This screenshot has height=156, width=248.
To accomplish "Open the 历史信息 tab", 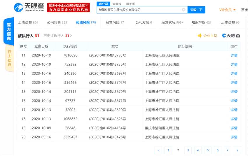I will click(230, 22).
